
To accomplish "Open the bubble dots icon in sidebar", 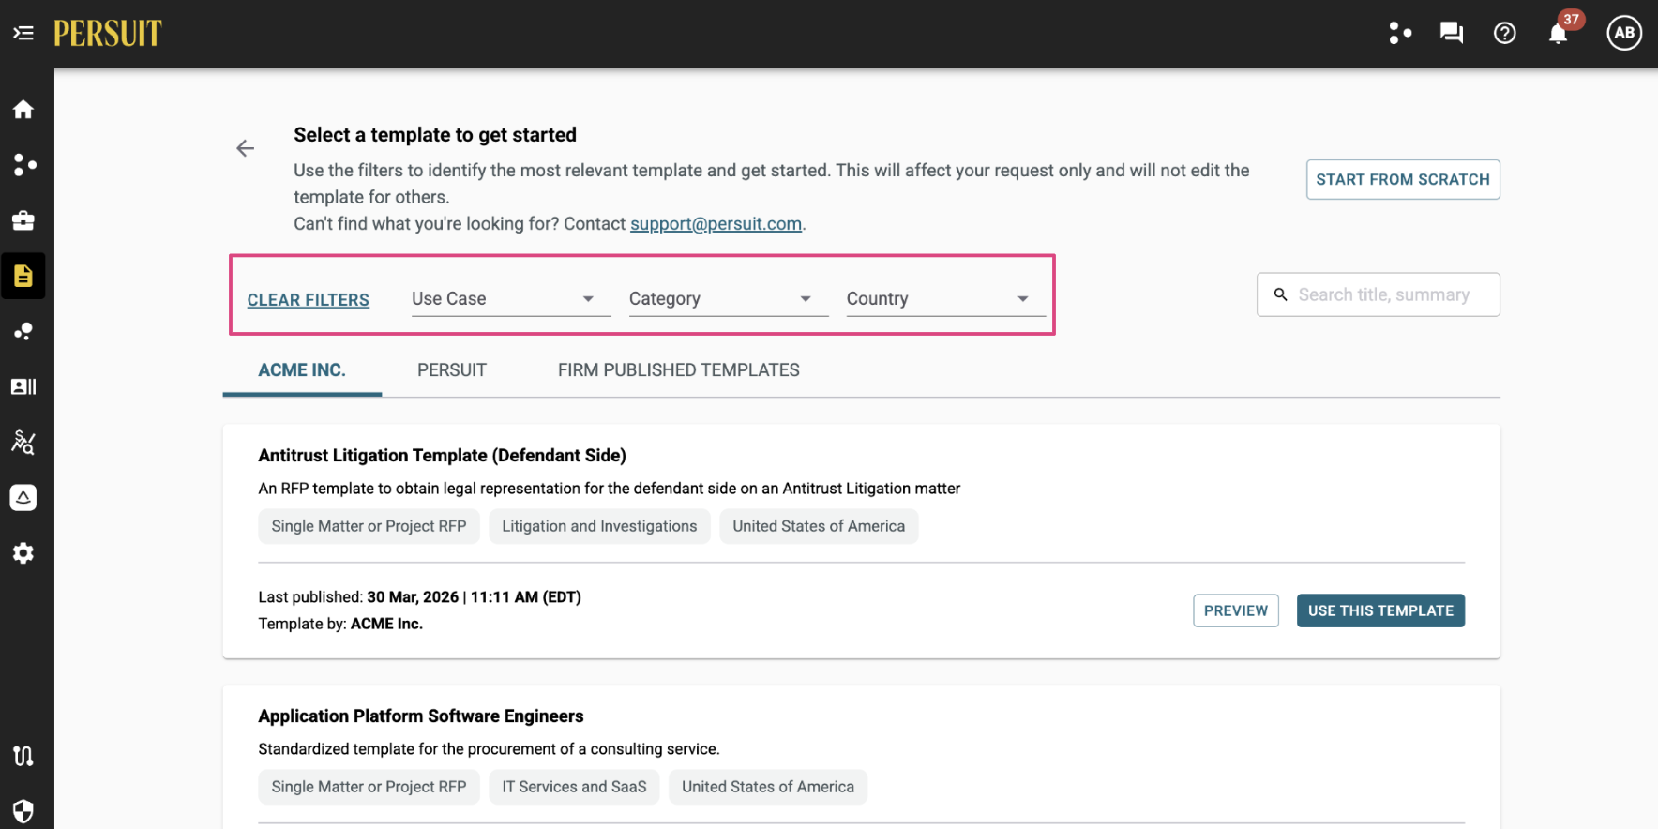I will 23,331.
